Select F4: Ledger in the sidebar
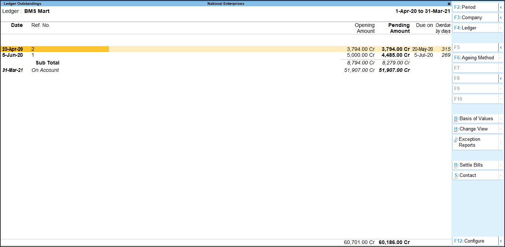This screenshot has width=505, height=247. [x=475, y=28]
